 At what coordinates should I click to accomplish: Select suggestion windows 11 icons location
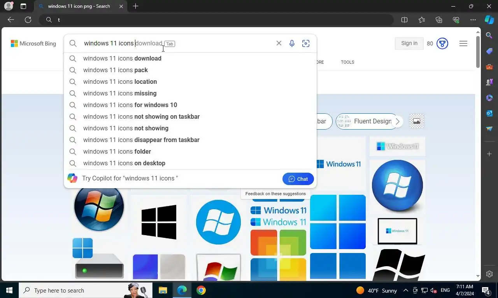190,81
